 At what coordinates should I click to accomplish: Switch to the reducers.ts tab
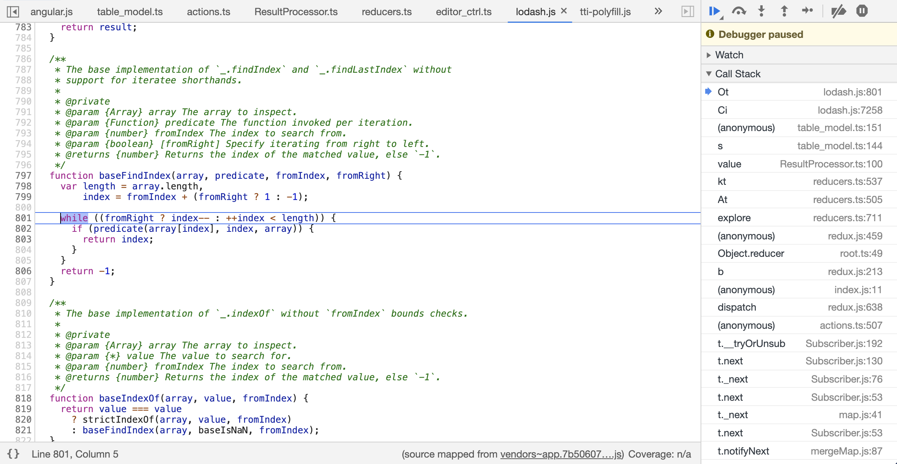(x=386, y=11)
